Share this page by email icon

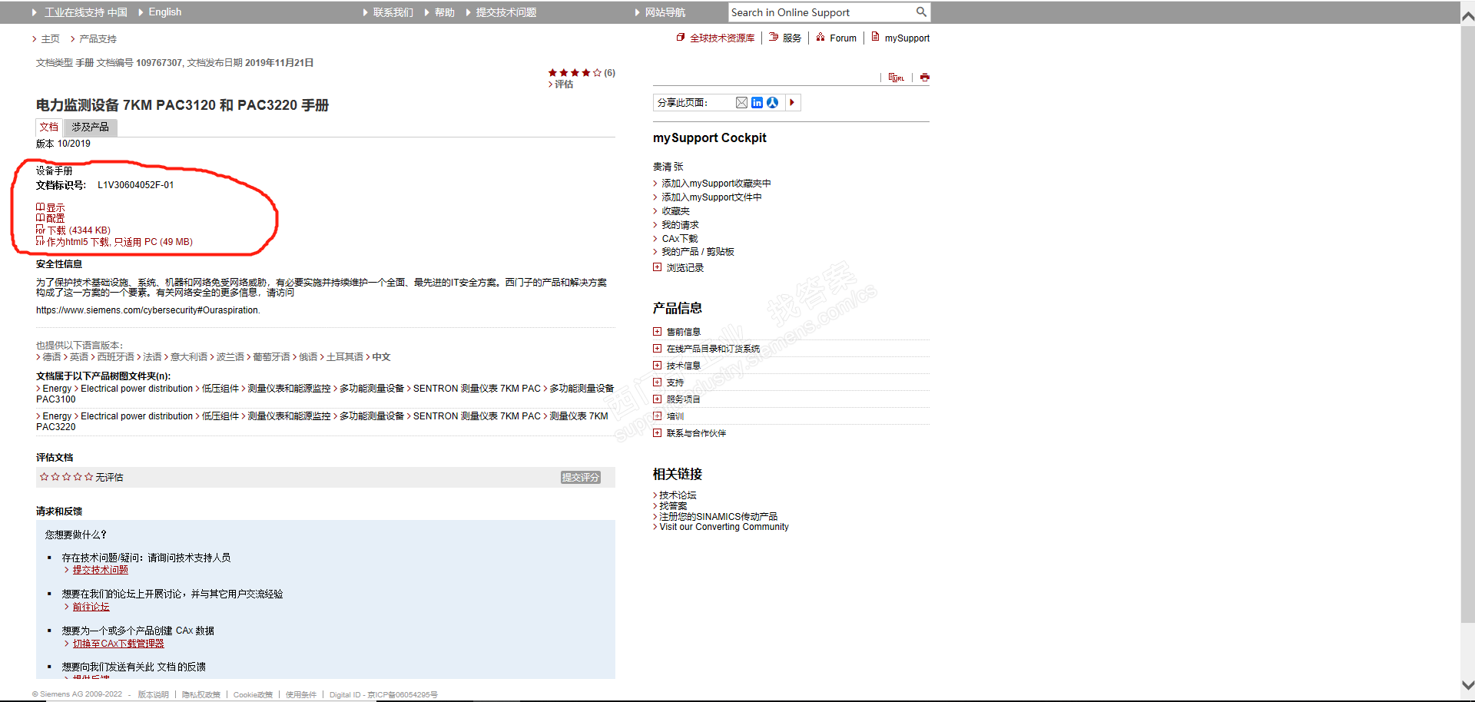tap(741, 103)
